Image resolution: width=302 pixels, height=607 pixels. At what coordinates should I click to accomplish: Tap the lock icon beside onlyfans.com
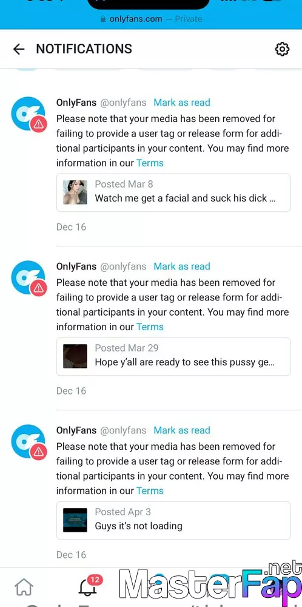(103, 19)
